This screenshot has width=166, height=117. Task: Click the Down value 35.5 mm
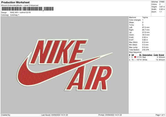click(x=146, y=35)
